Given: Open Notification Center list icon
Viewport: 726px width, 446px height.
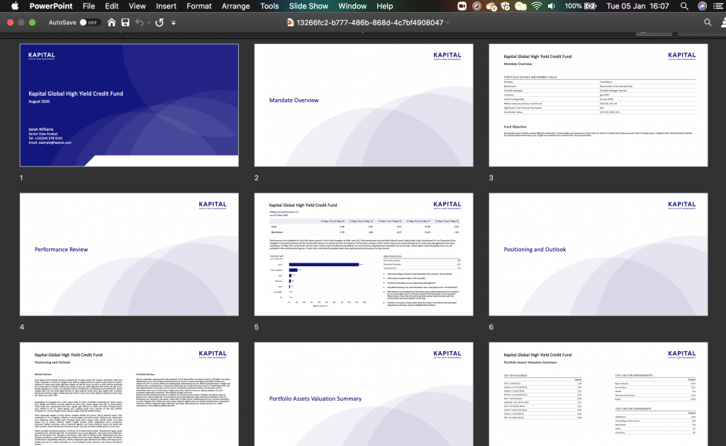Looking at the screenshot, I should [x=718, y=6].
